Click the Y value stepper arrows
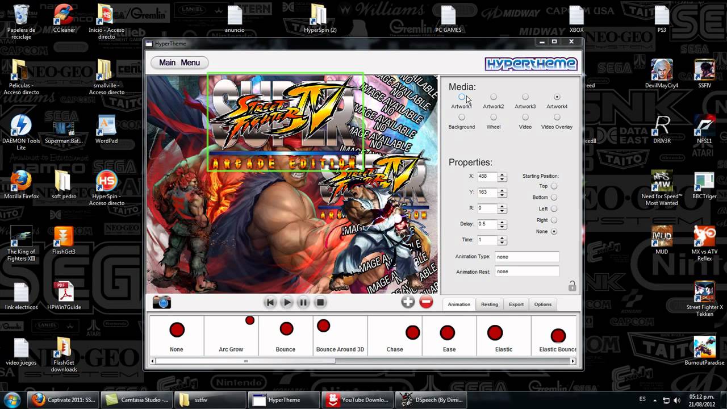Image resolution: width=727 pixels, height=409 pixels. [x=502, y=193]
